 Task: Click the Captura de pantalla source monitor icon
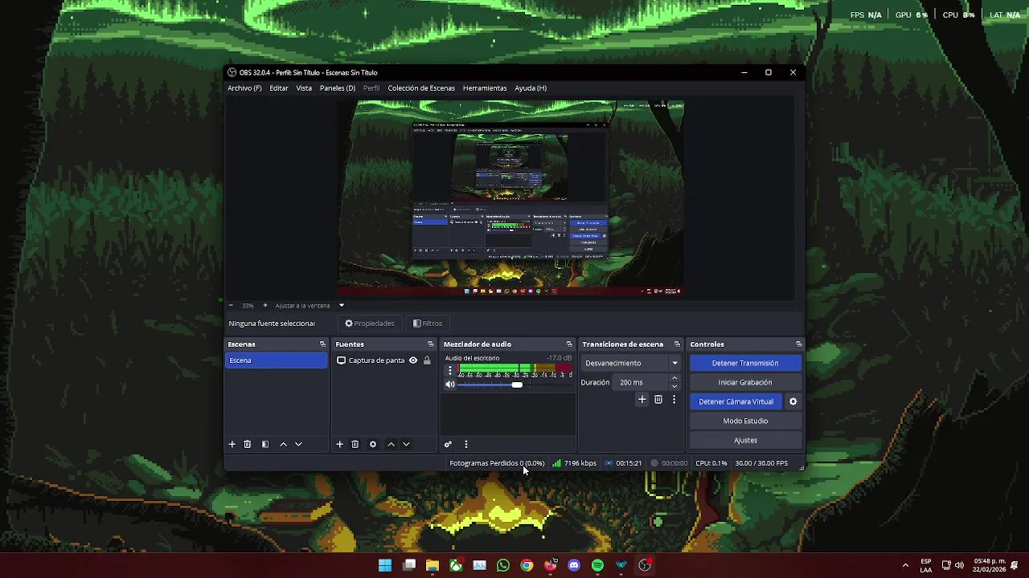pyautogui.click(x=341, y=360)
